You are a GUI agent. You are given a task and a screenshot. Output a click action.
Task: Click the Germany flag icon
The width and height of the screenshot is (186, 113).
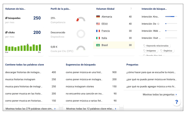(98, 17)
